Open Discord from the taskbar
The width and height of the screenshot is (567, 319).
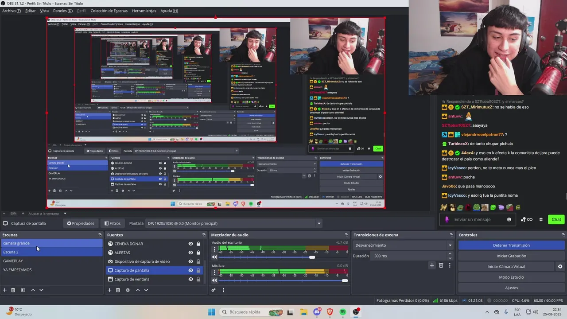pos(317,312)
